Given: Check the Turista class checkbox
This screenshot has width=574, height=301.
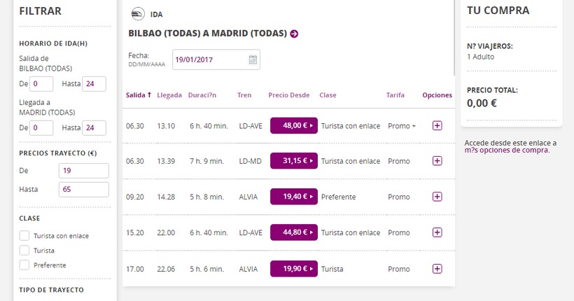Looking at the screenshot, I should coord(24,250).
